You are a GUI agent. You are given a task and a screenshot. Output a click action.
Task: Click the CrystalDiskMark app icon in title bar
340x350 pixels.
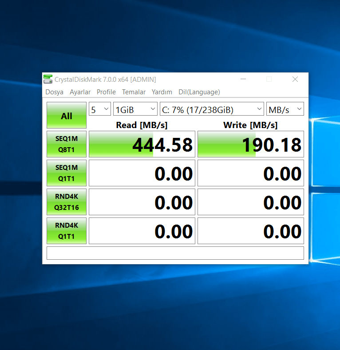click(x=48, y=79)
